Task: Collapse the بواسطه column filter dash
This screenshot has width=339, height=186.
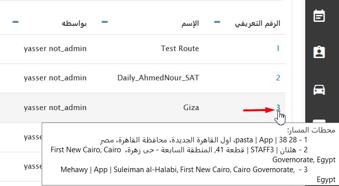Action: tap(15, 22)
